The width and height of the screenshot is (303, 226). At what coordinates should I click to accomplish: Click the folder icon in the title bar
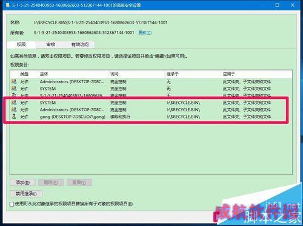point(8,5)
